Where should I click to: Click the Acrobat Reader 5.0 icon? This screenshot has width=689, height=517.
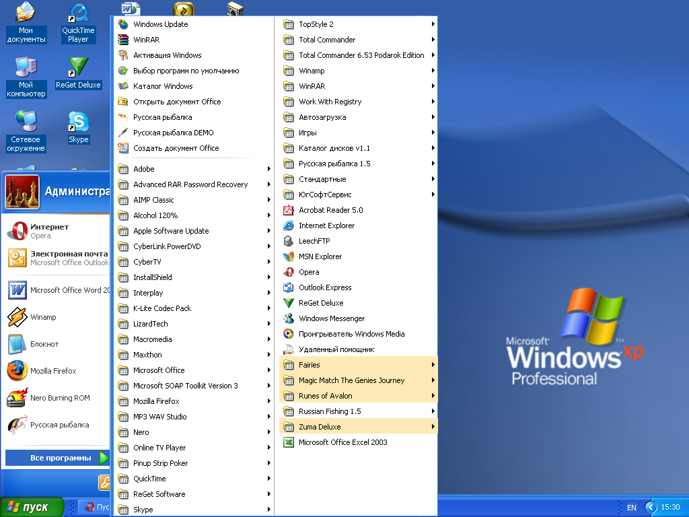click(288, 210)
